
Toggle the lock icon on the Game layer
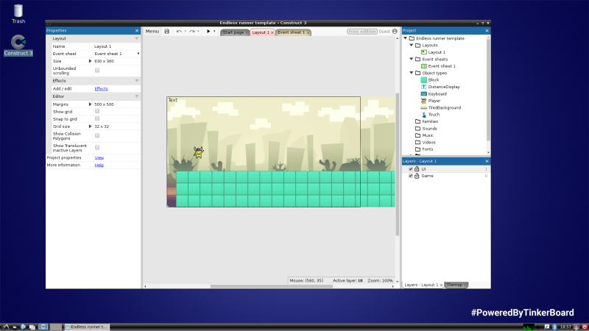pyautogui.click(x=417, y=176)
